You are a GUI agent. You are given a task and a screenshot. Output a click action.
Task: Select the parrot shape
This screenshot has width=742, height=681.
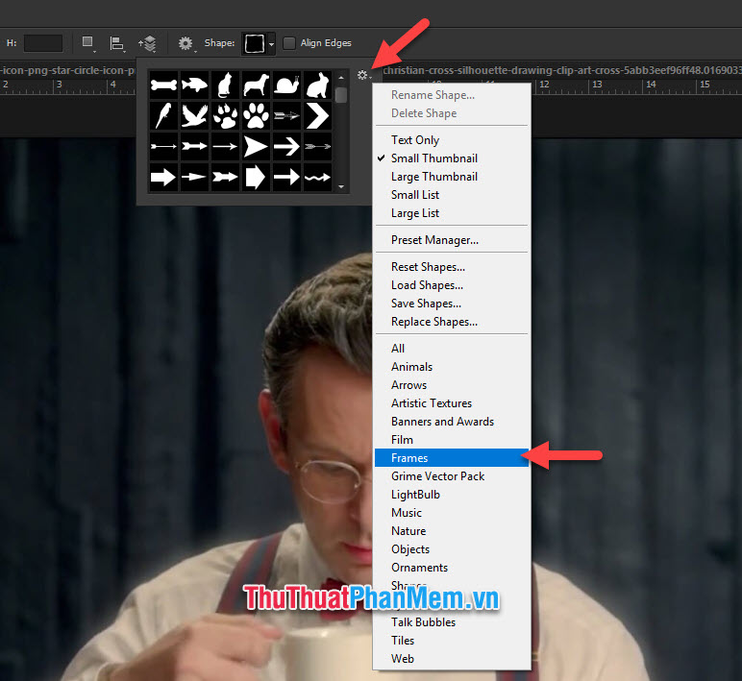coord(163,116)
